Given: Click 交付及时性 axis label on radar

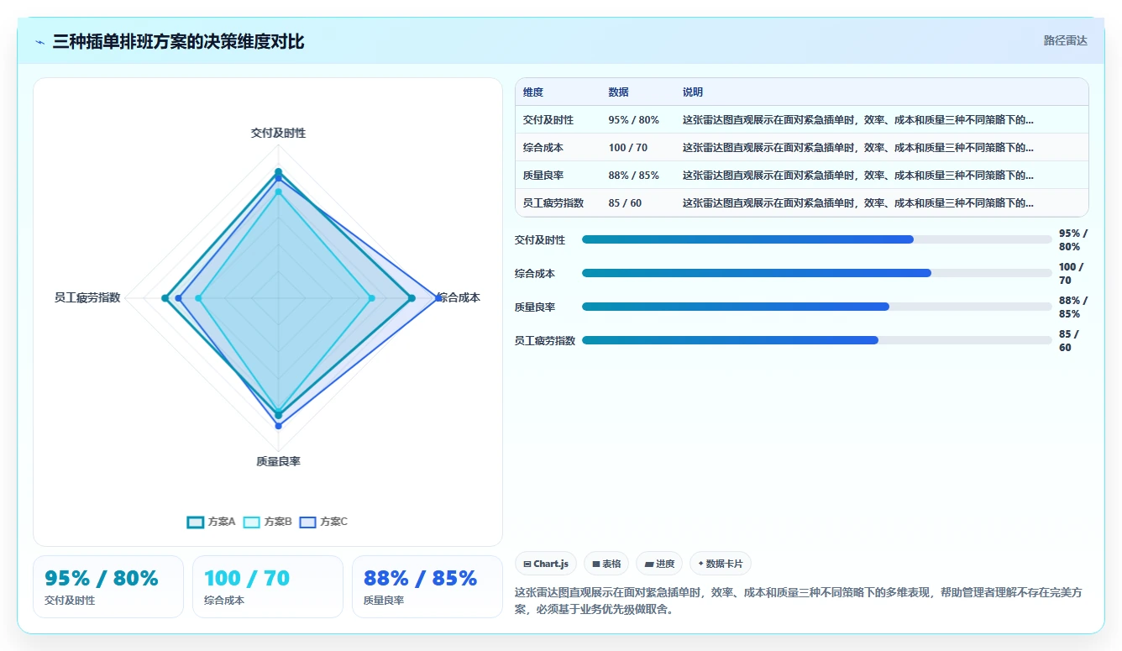Looking at the screenshot, I should [278, 133].
